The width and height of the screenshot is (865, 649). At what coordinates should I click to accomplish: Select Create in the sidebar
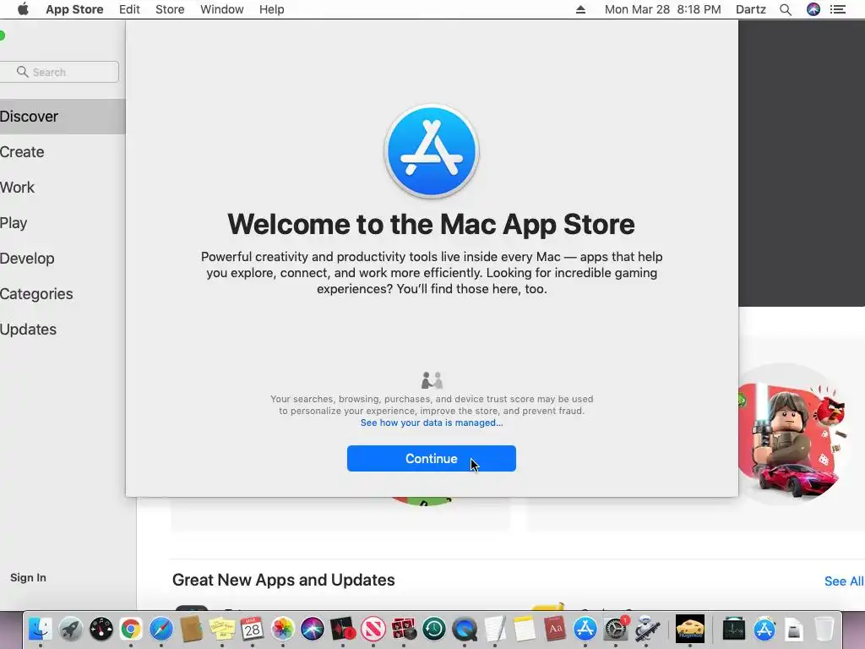pyautogui.click(x=22, y=152)
